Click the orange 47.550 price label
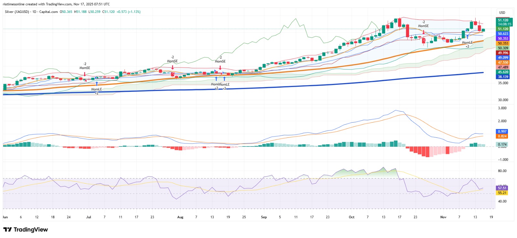Screen dimensions: 517x238 click(503, 63)
